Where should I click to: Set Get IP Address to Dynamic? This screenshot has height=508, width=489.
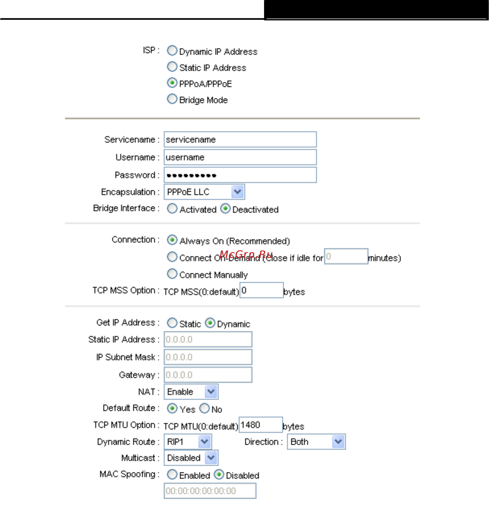click(x=210, y=323)
